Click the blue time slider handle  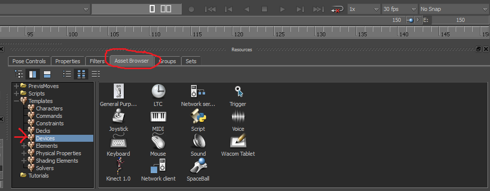coord(411,20)
